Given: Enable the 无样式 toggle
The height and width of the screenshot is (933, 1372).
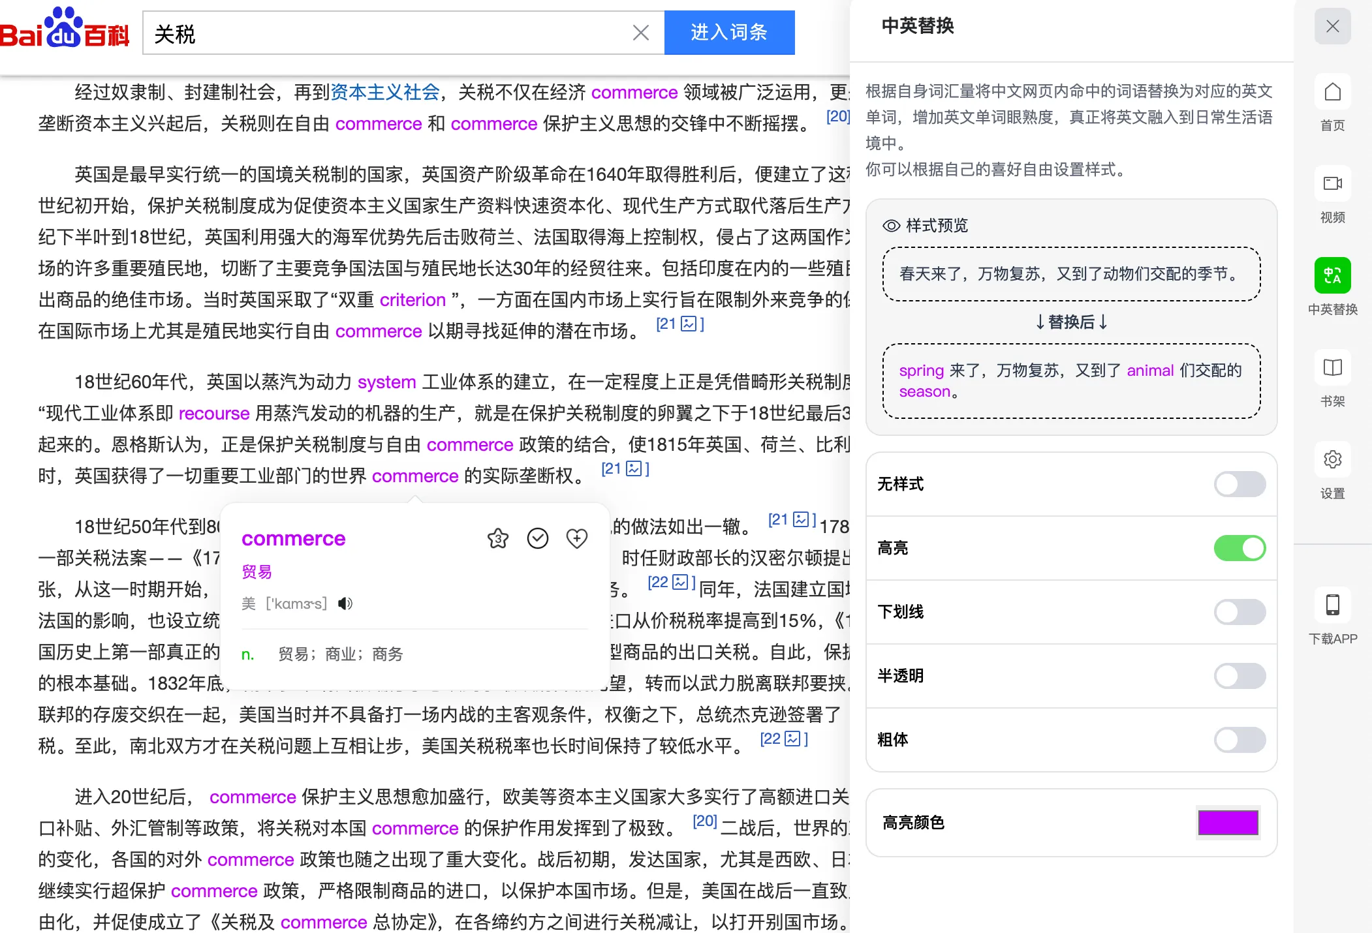Looking at the screenshot, I should (1239, 484).
